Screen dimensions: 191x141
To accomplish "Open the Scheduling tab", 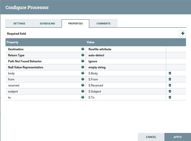I will 47,24.
